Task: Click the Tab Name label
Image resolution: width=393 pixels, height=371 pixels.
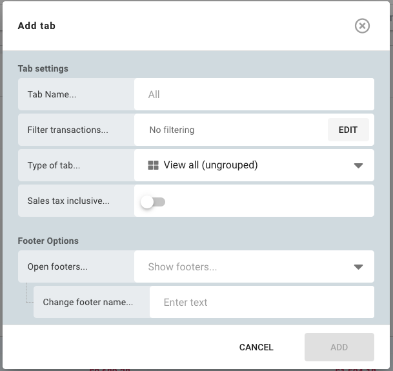Action: point(52,95)
